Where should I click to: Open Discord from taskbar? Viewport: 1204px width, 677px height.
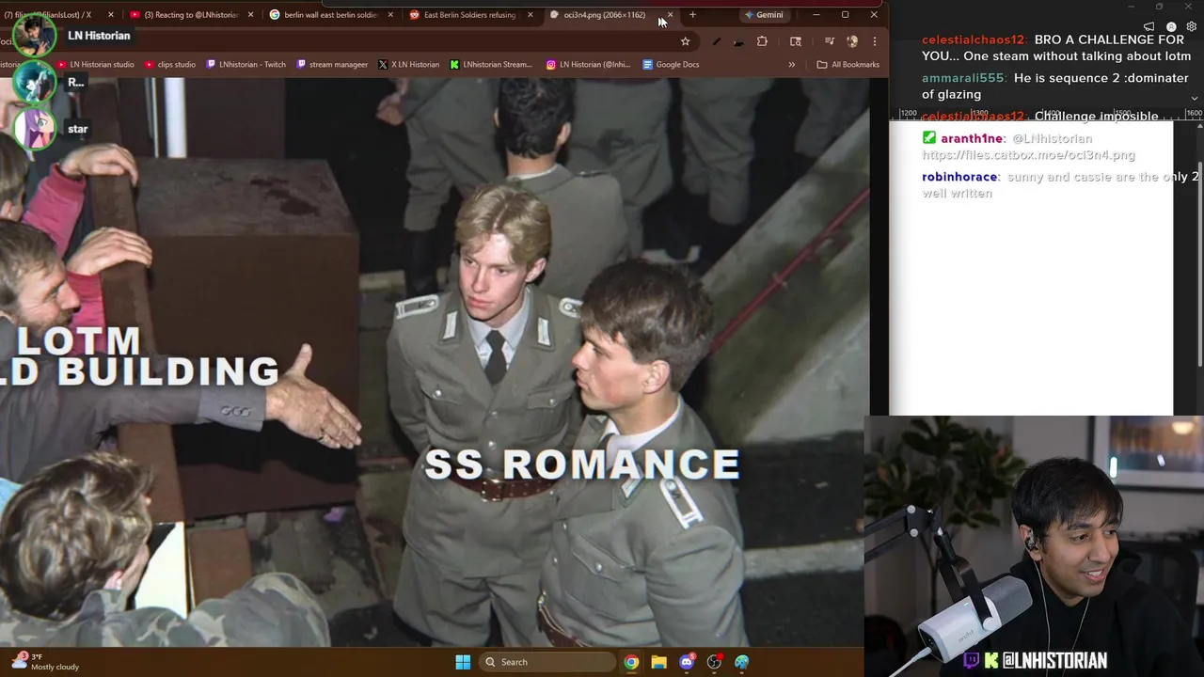(687, 662)
